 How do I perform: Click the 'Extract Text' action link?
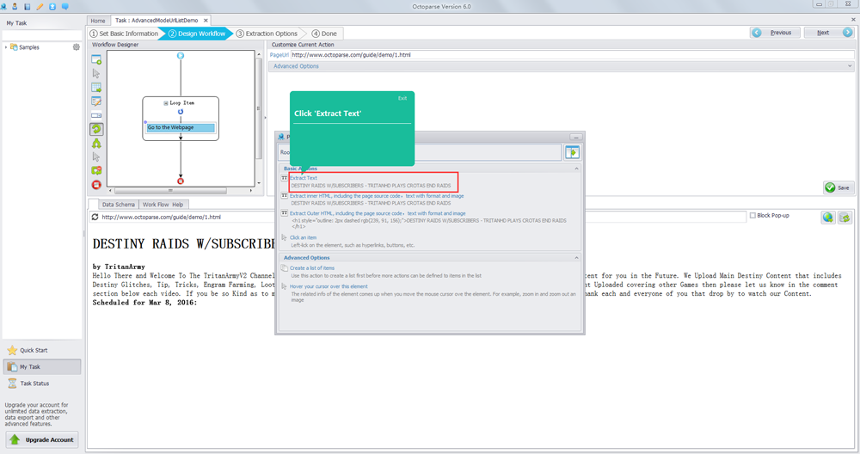(303, 178)
